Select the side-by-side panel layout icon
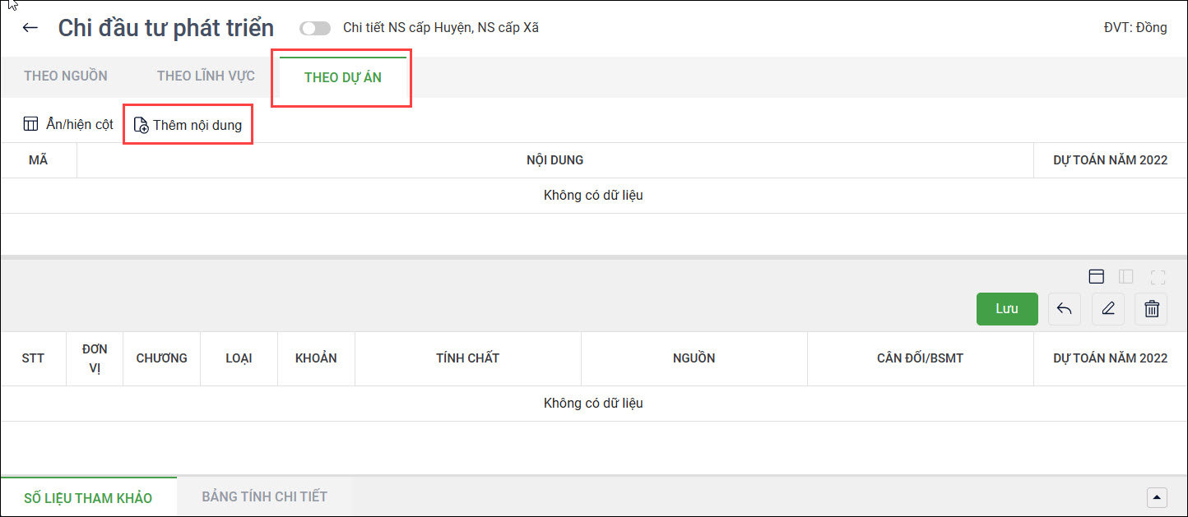The width and height of the screenshot is (1188, 517). 1126,277
